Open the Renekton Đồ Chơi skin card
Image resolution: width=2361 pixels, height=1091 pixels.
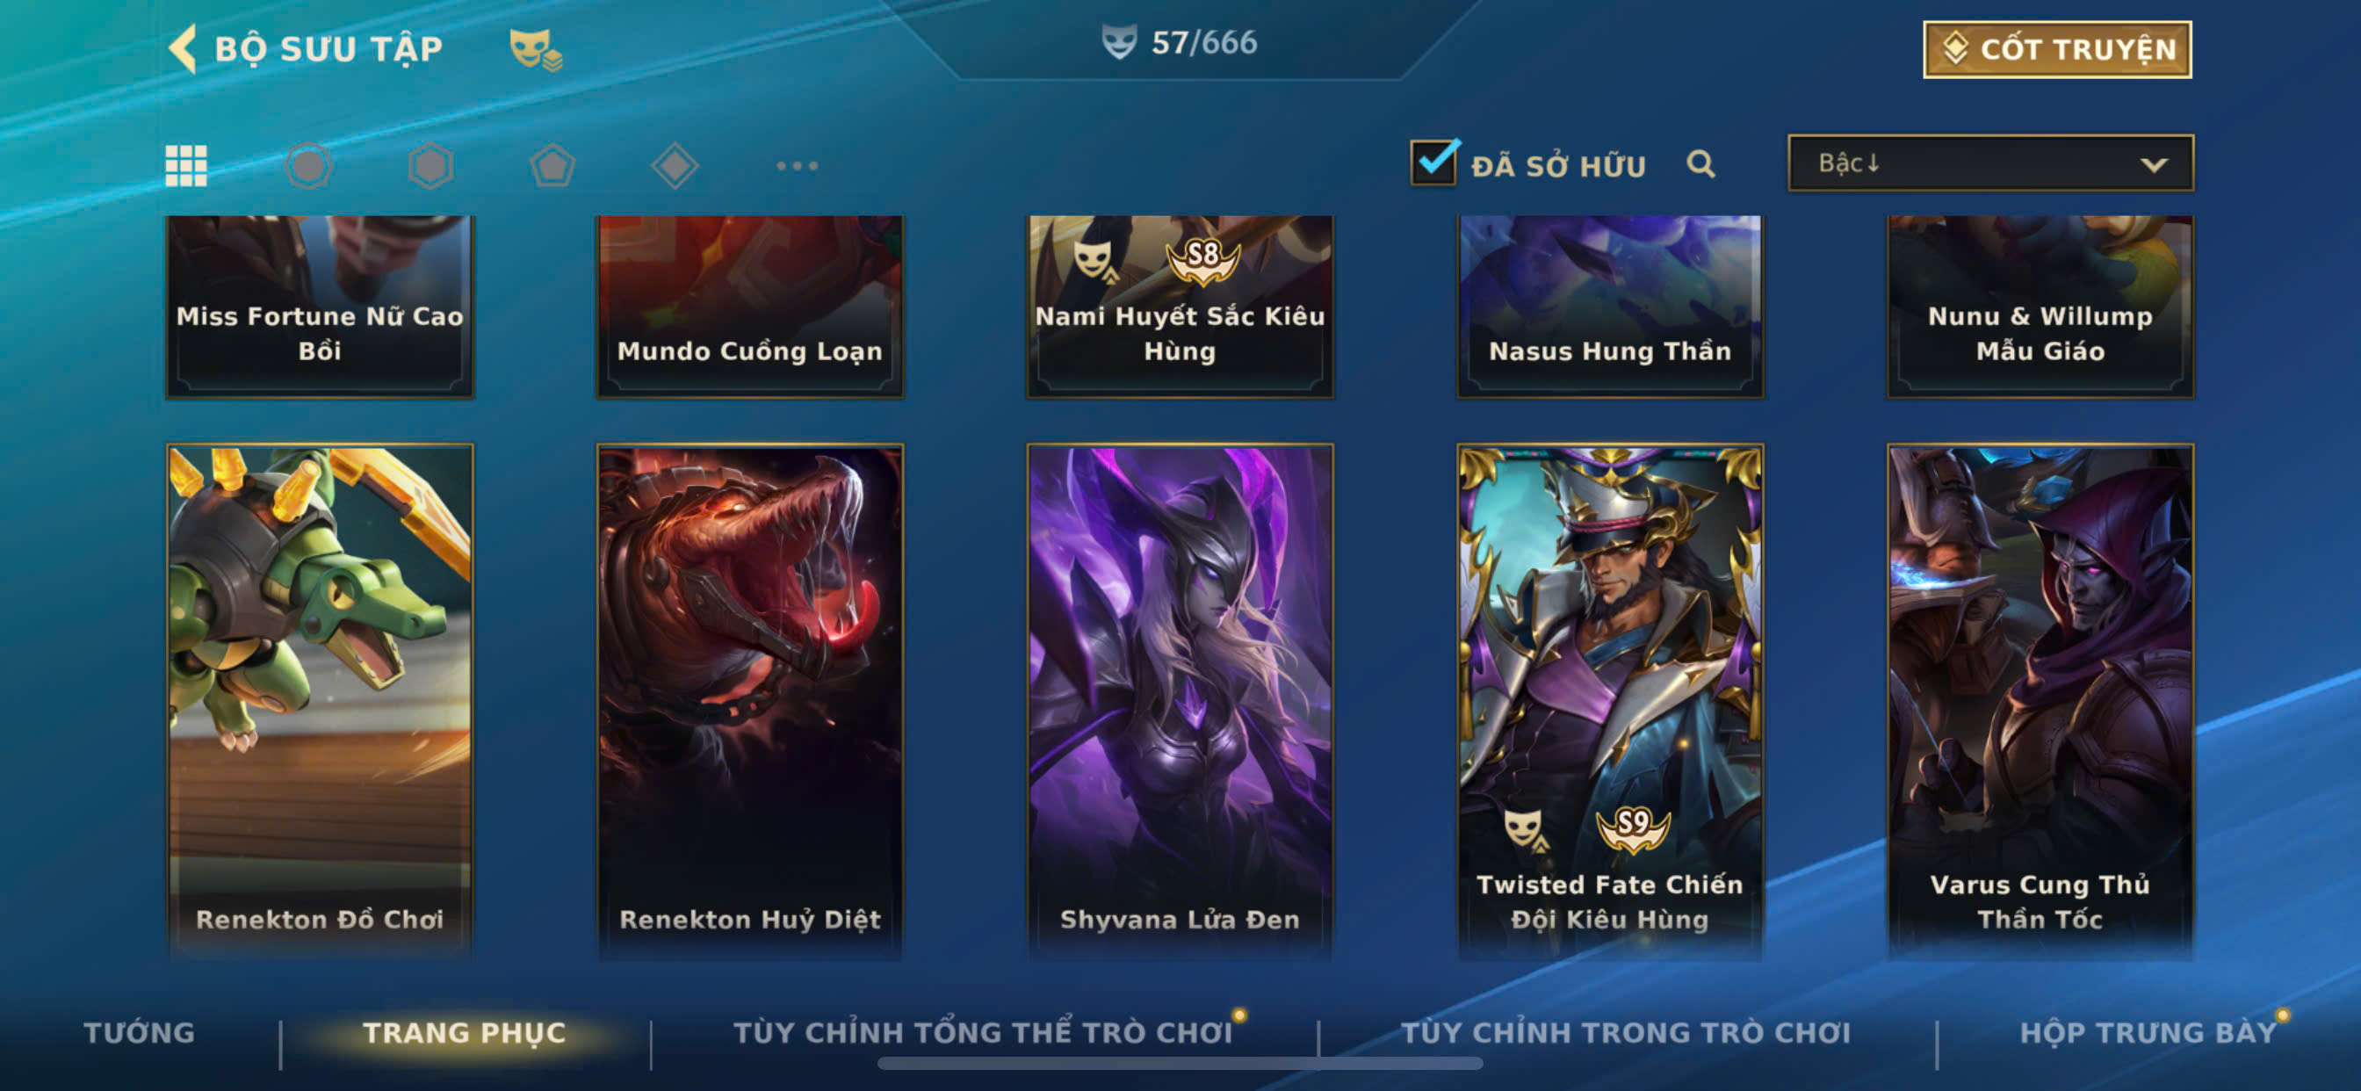320,701
